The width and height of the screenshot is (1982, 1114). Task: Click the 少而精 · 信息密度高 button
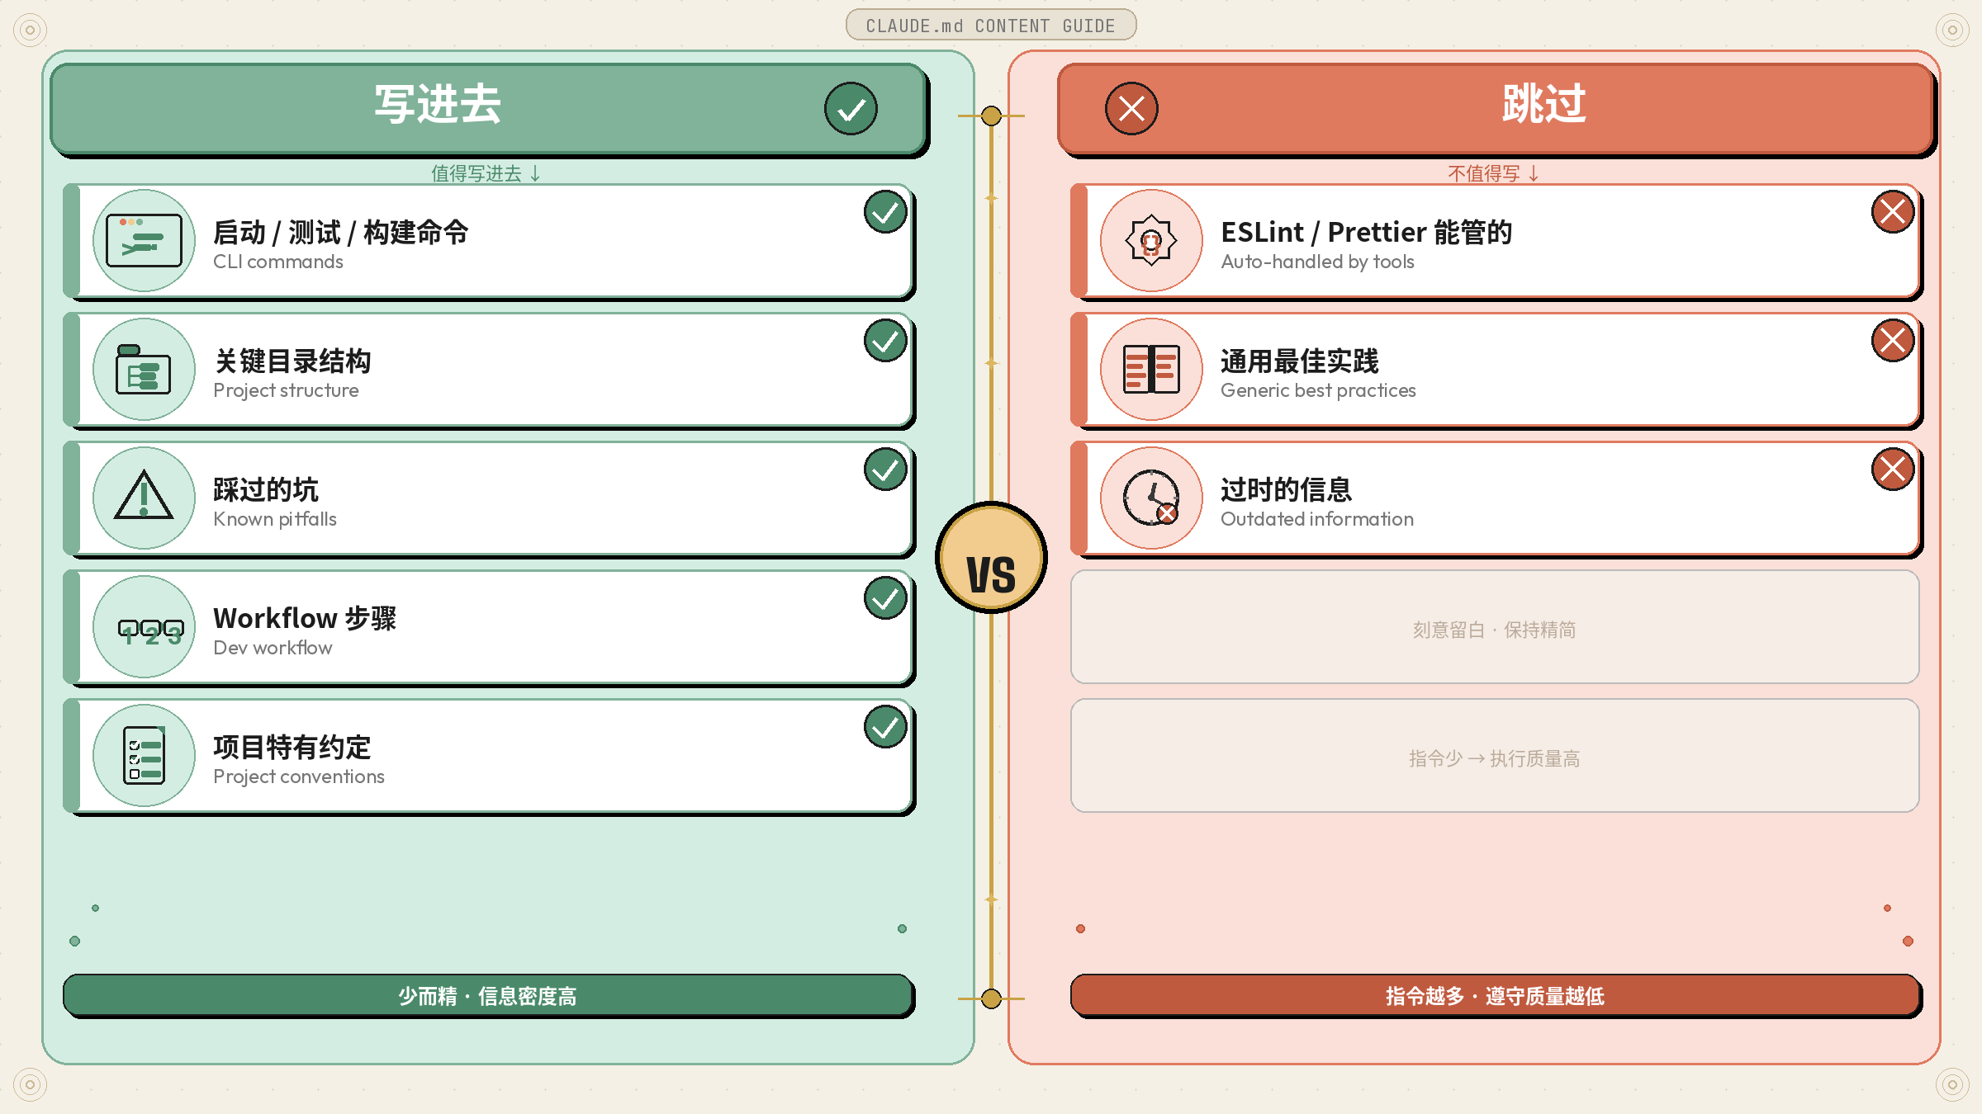pyautogui.click(x=488, y=995)
